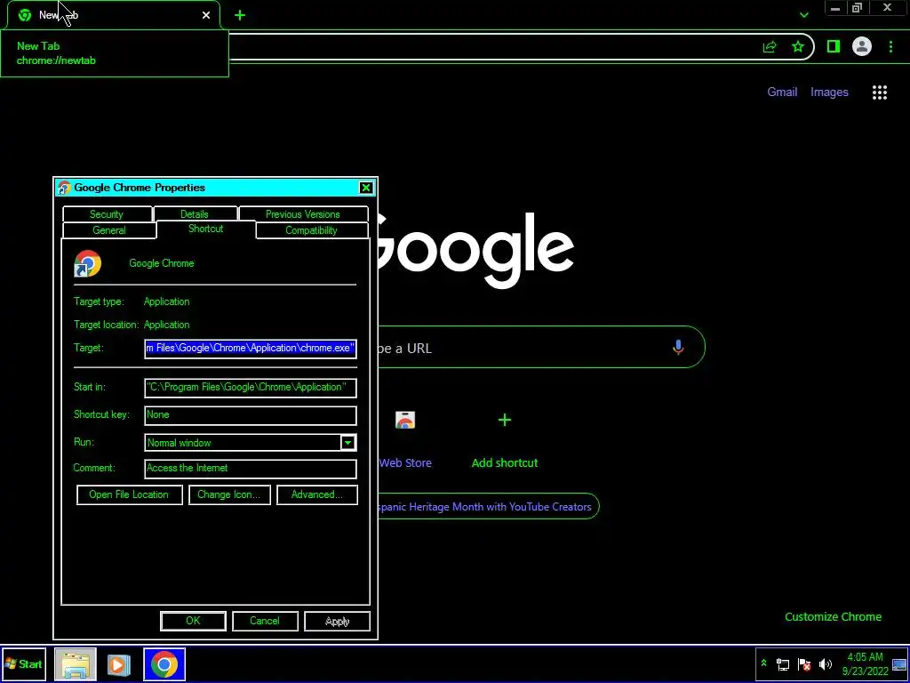The image size is (910, 683).
Task: Click the Target path field
Action: pos(250,349)
